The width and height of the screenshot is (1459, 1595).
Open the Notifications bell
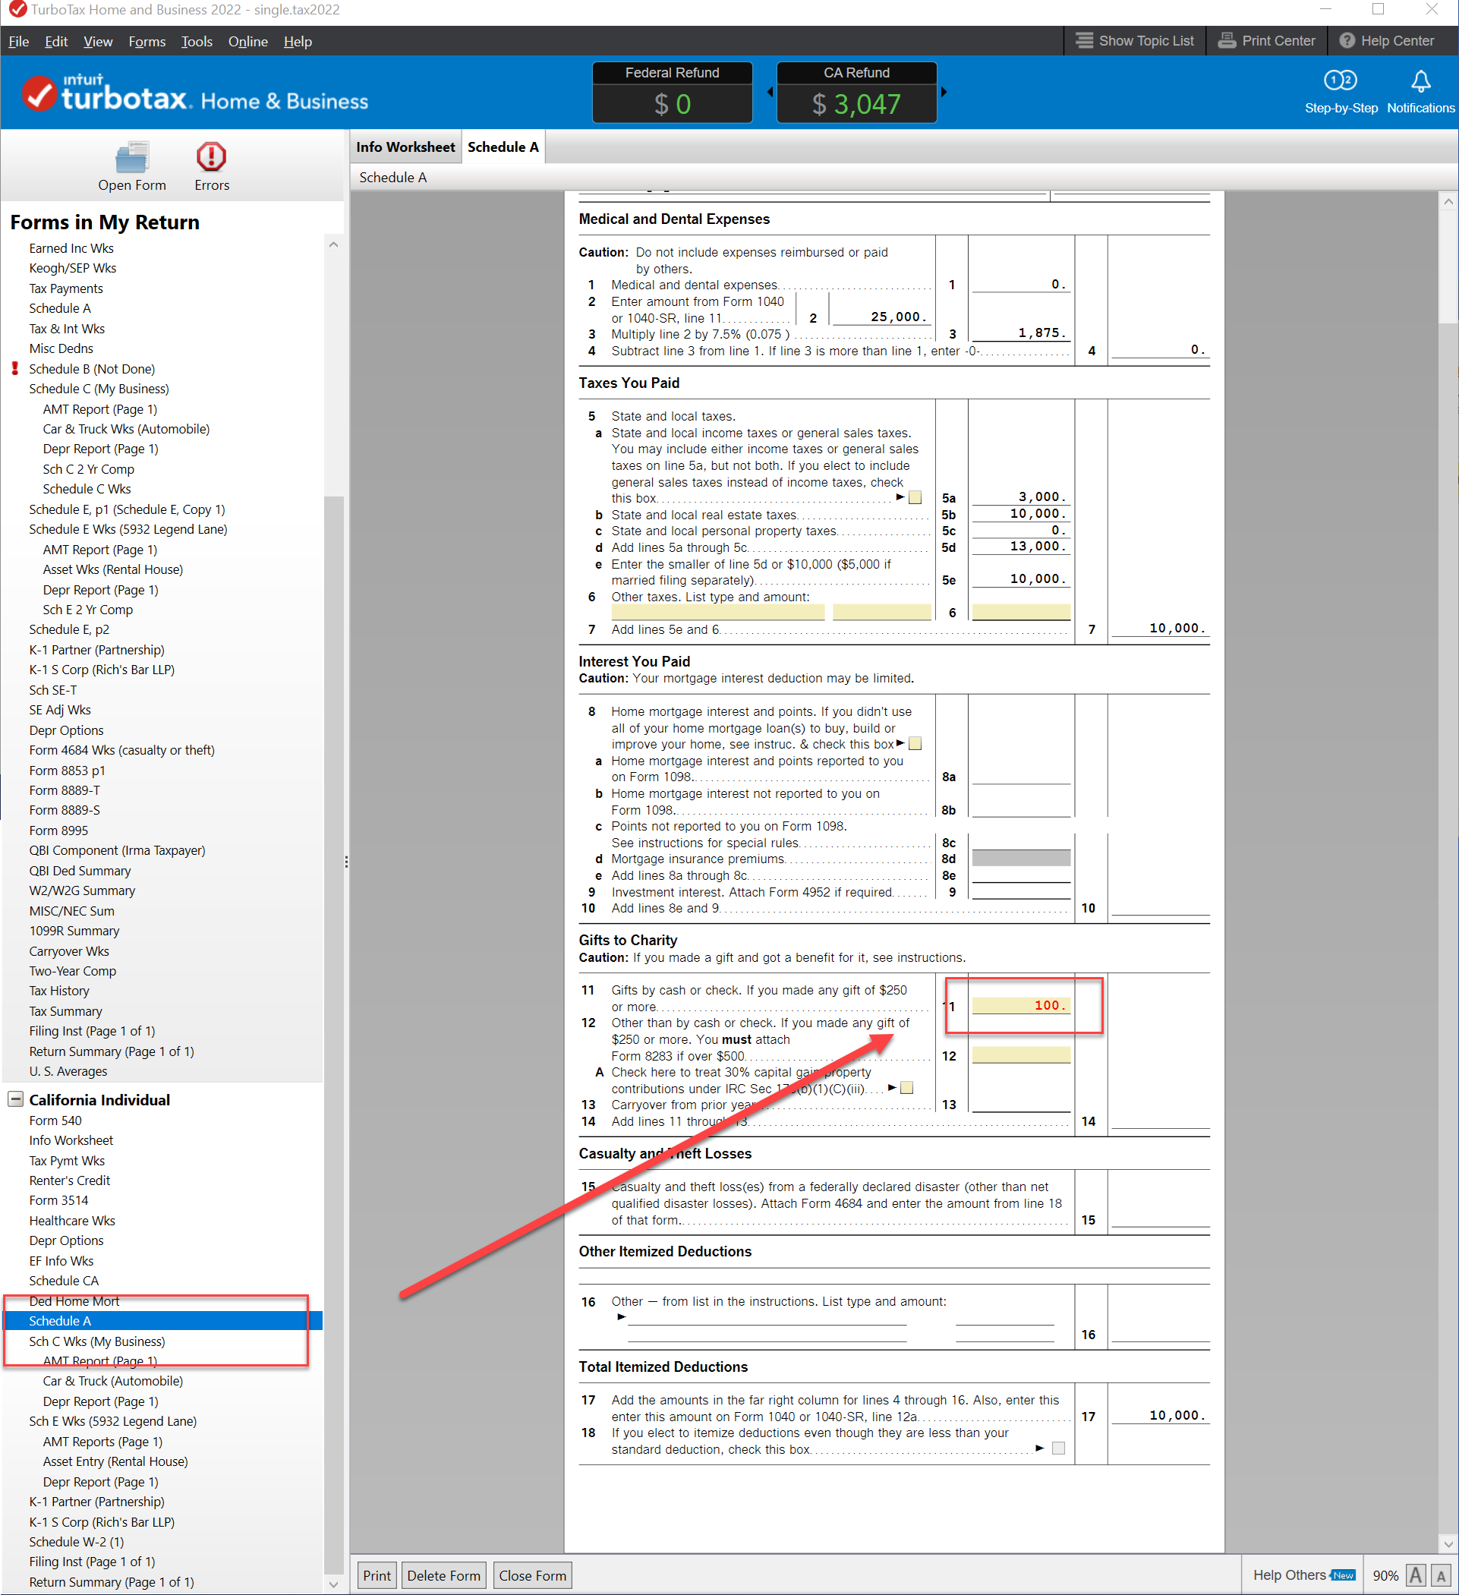click(x=1420, y=92)
